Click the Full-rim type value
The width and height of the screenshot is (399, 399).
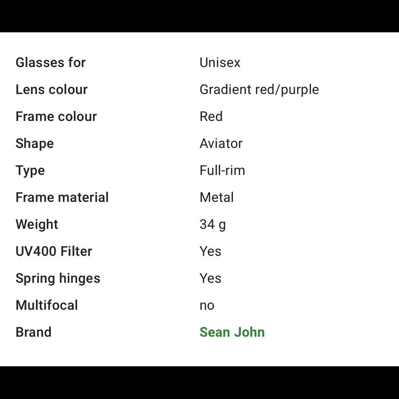click(222, 170)
